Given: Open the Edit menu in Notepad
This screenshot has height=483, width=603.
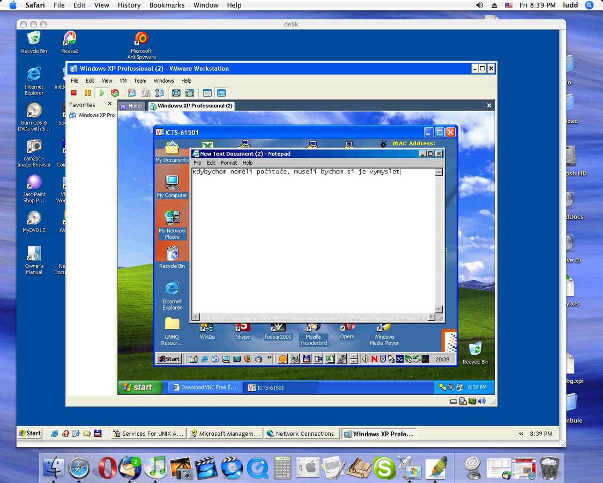Looking at the screenshot, I should coord(211,163).
